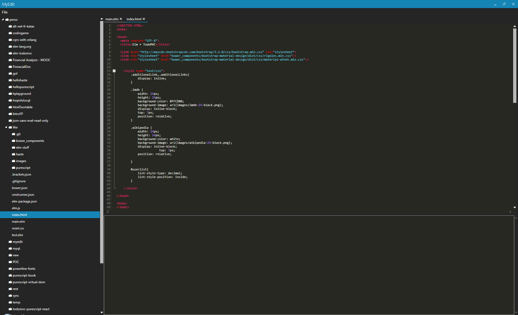Fold the style block at line 13
Image resolution: width=518 pixels, height=315 pixels.
pyautogui.click(x=114, y=71)
